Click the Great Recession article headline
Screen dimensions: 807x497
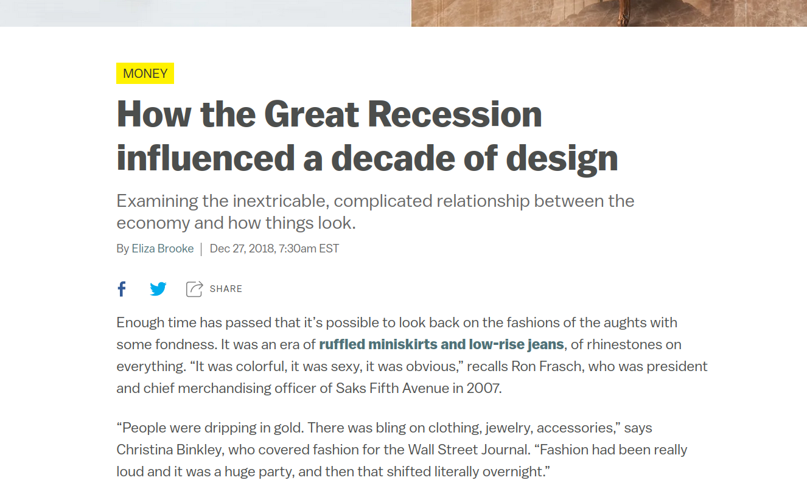pyautogui.click(x=367, y=136)
